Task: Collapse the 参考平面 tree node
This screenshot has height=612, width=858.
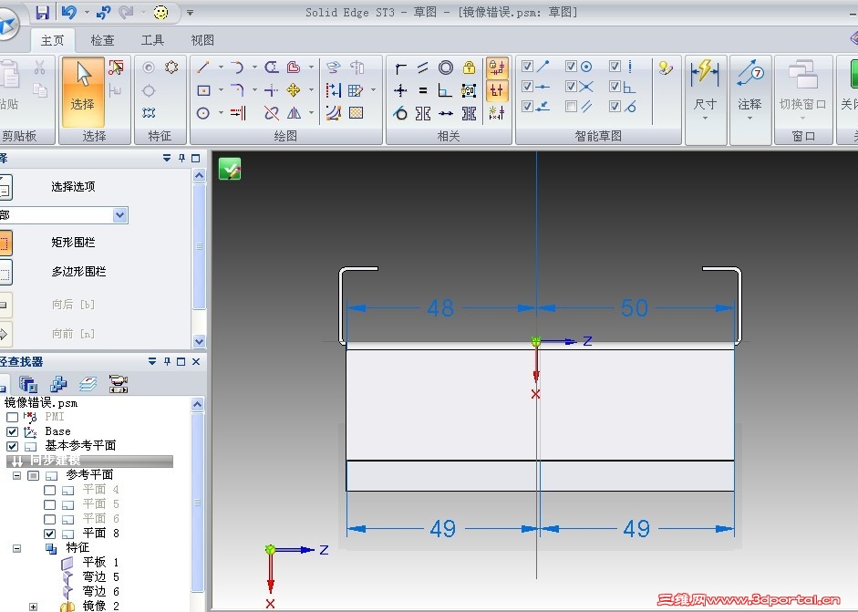Action: (x=17, y=475)
